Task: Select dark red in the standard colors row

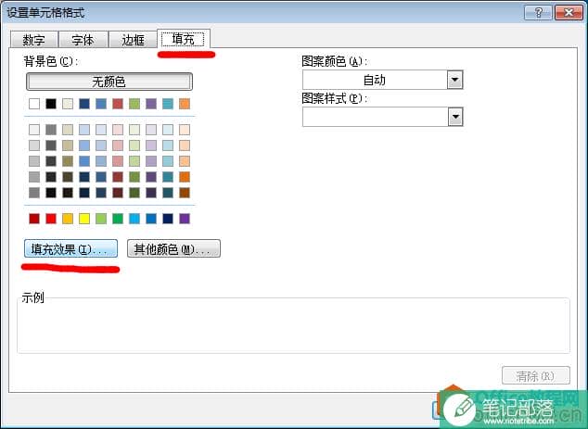Action: click(34, 219)
